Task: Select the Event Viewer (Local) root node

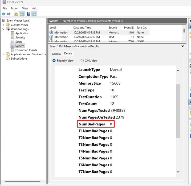Action: [x=18, y=20]
